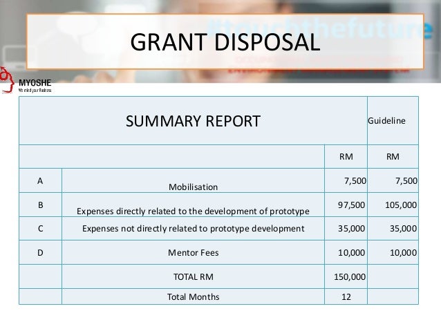Click the 150,000 total value
Screen dimensions: 441x331
(350, 276)
